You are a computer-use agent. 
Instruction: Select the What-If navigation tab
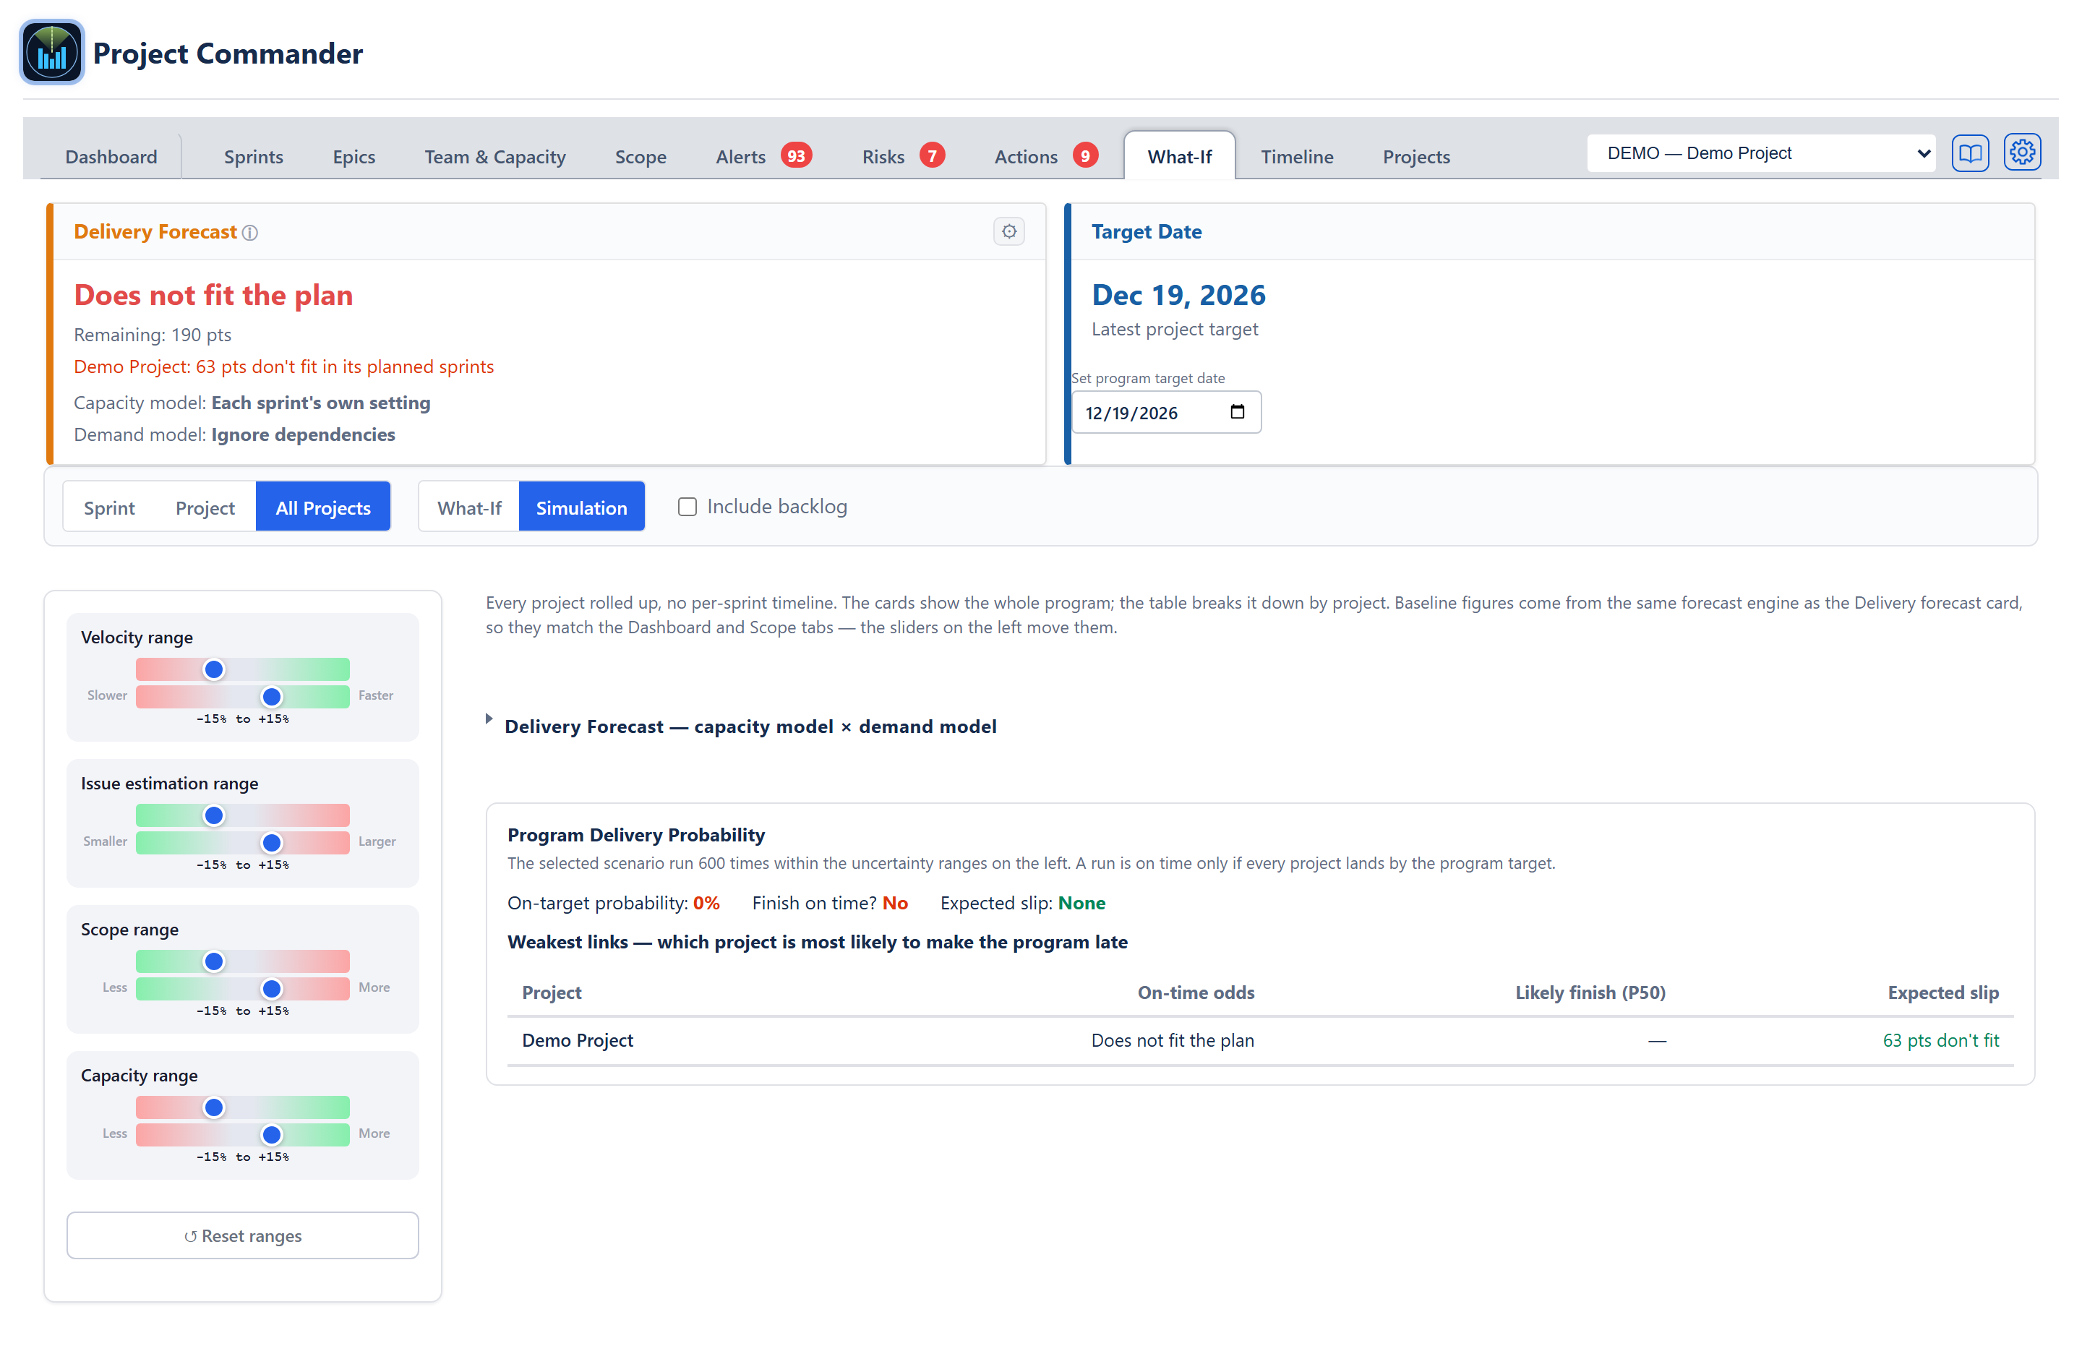1179,156
